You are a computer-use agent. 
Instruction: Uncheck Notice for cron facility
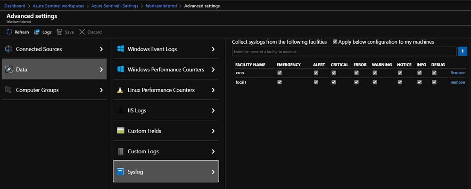[x=400, y=73]
